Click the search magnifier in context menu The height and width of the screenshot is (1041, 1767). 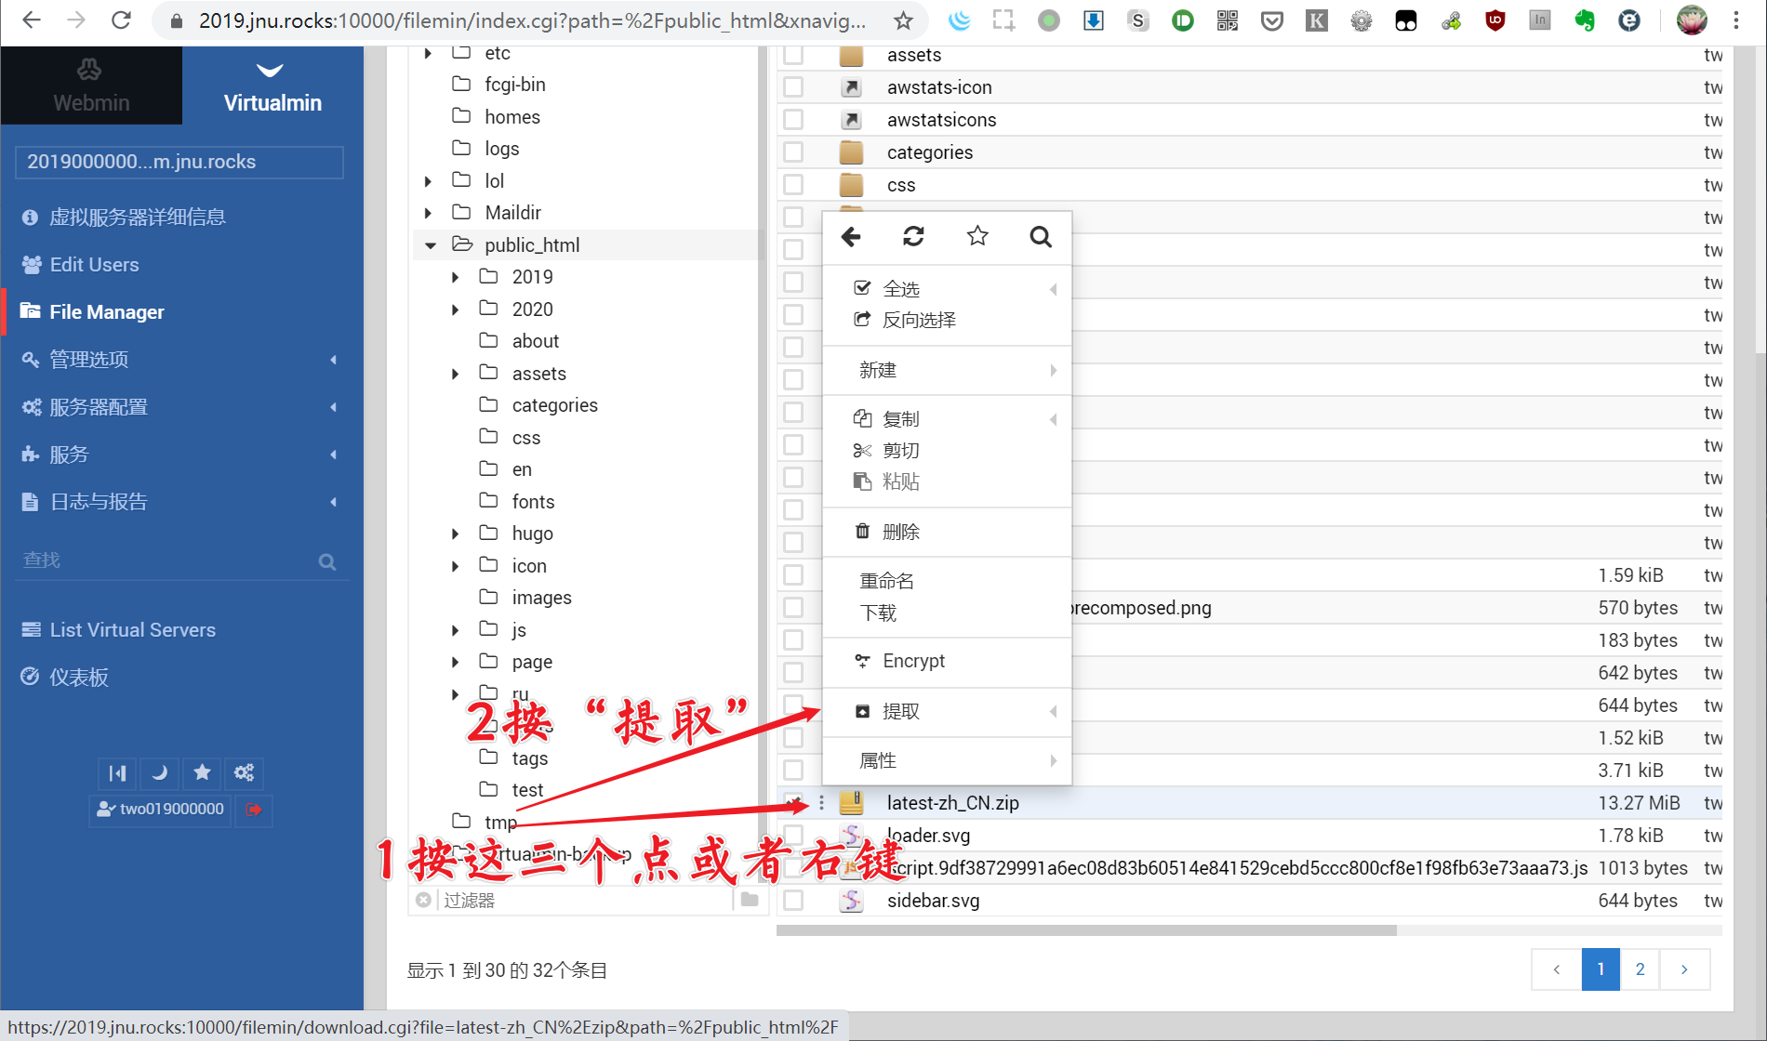click(1041, 237)
